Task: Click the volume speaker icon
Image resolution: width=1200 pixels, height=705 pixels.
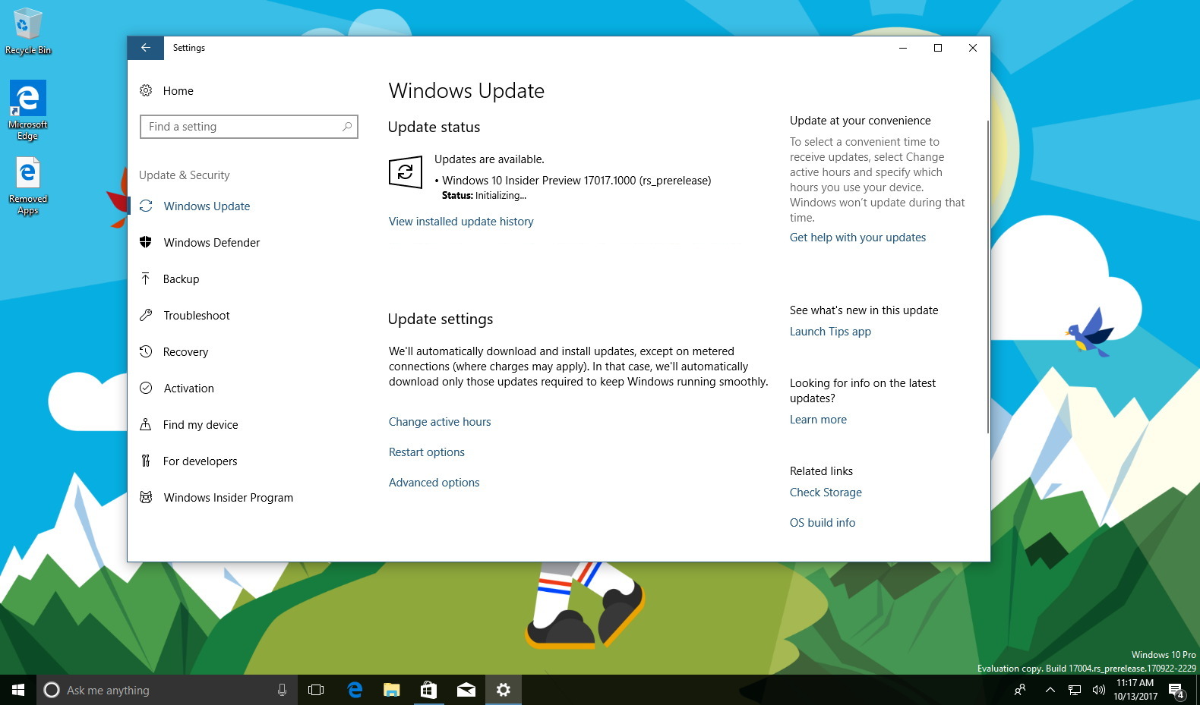Action: pos(1098,690)
